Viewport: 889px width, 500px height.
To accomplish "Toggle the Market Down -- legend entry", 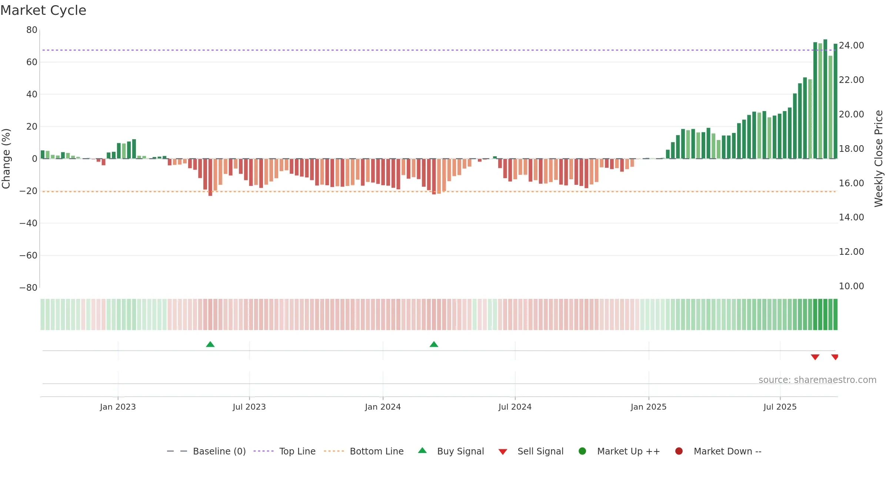I will tap(718, 451).
